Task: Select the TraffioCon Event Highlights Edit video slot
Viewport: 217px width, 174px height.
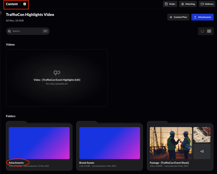Action: (57, 80)
